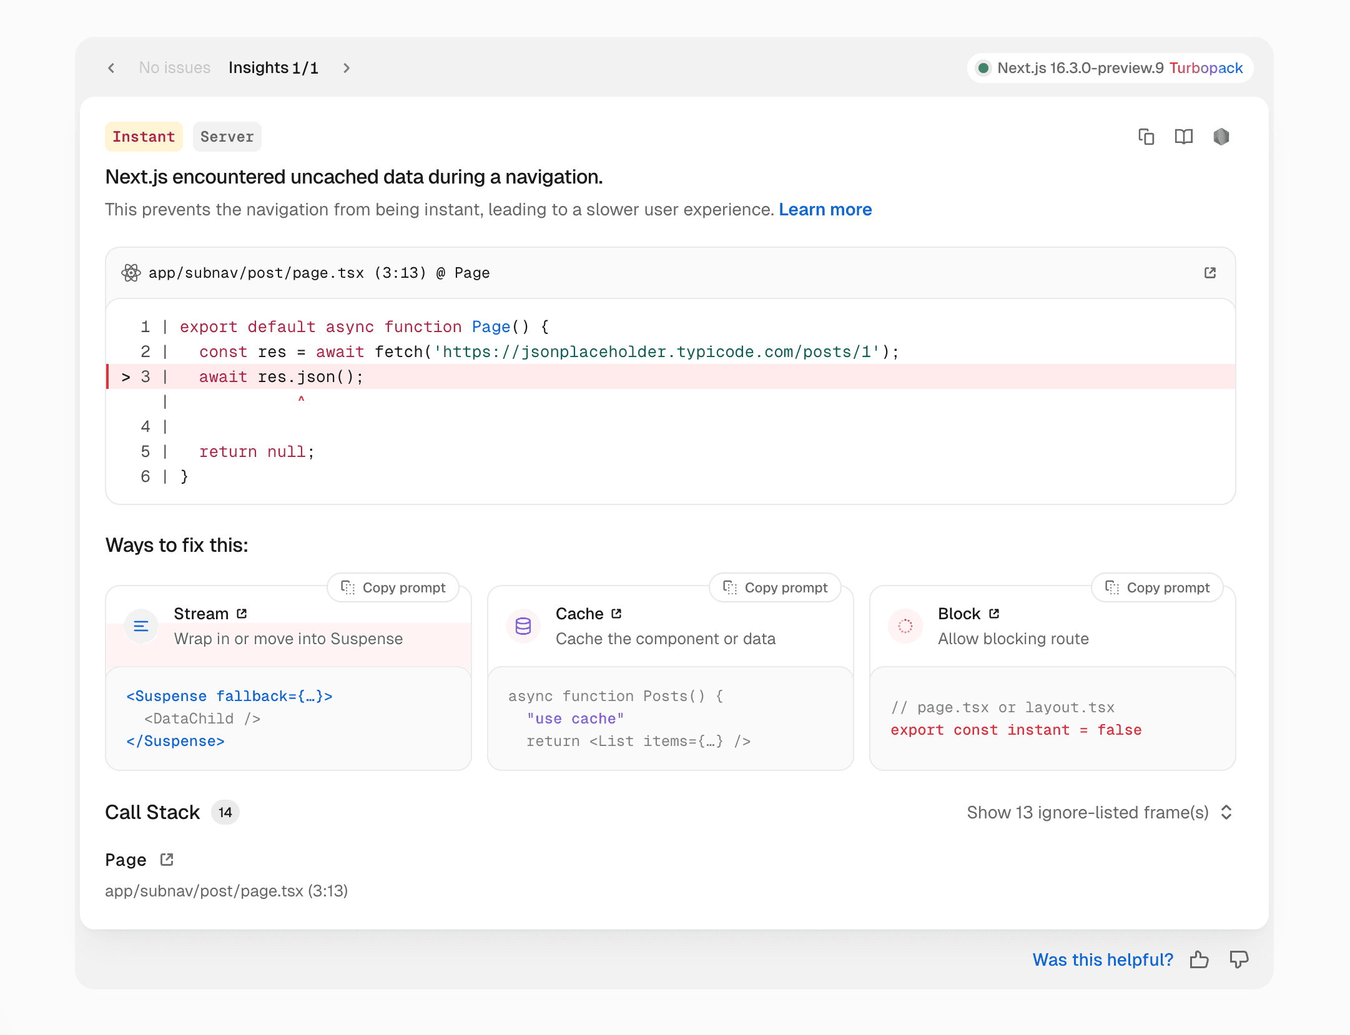Click 'return null;' on line 5
Viewport: 1350px width, 1035px height.
click(257, 451)
